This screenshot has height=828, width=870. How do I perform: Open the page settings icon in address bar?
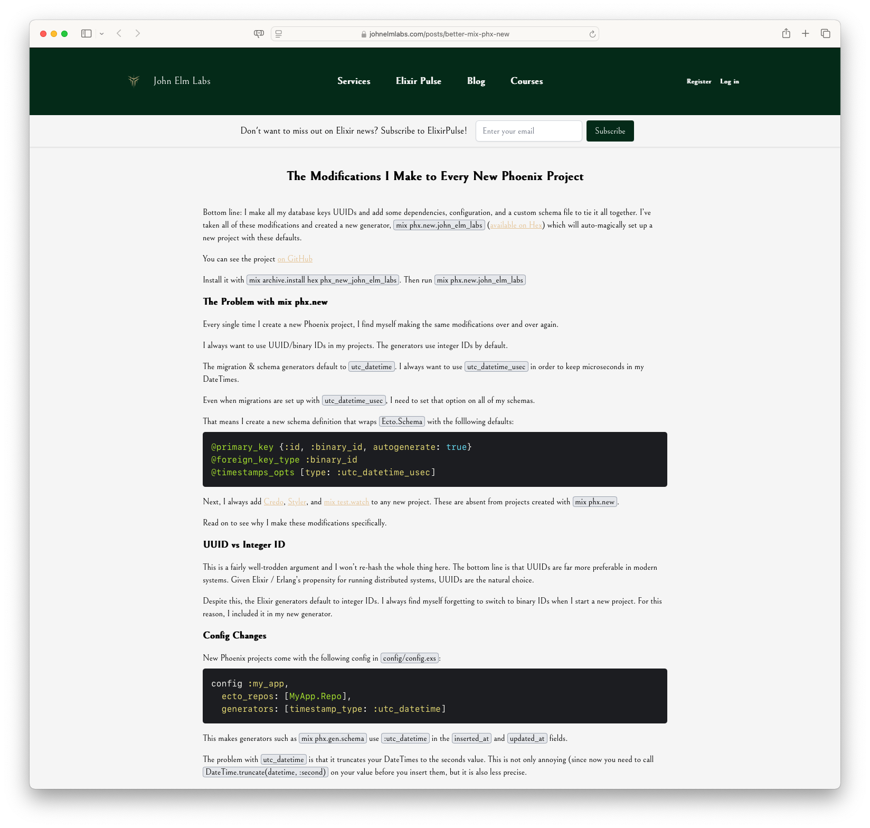[279, 34]
